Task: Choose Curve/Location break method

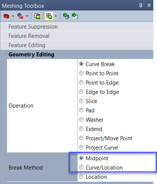Action: (x=101, y=167)
